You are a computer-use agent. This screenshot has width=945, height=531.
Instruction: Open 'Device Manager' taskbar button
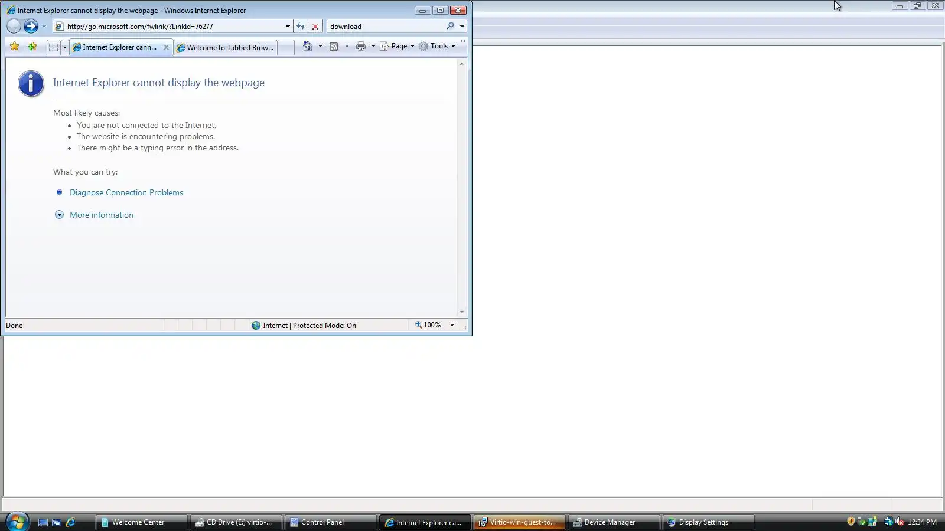click(614, 522)
